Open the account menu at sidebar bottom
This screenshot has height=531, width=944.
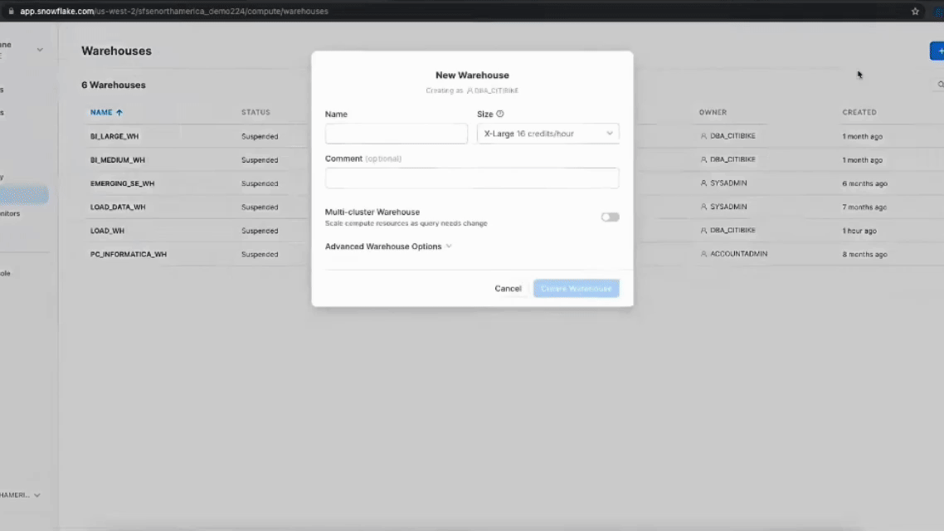(x=21, y=494)
